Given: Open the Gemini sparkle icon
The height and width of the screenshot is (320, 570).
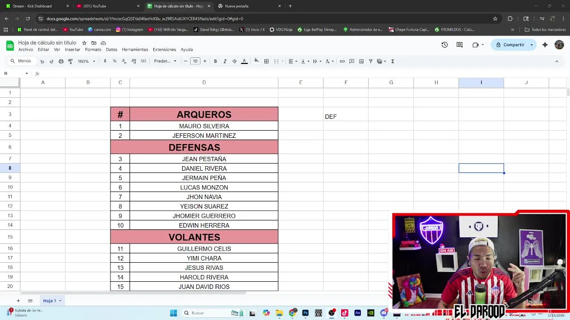Looking at the screenshot, I should coord(545,45).
